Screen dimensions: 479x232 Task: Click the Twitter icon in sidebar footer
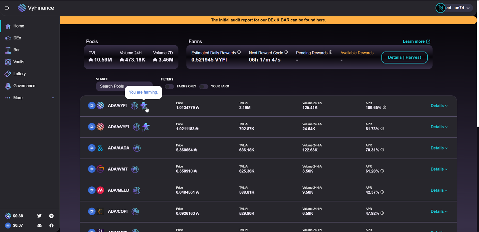40,216
